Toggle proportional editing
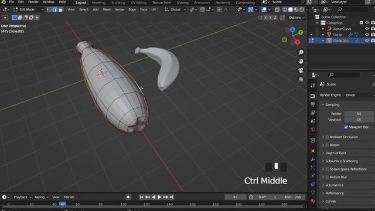375x211 pixels. 219,10
